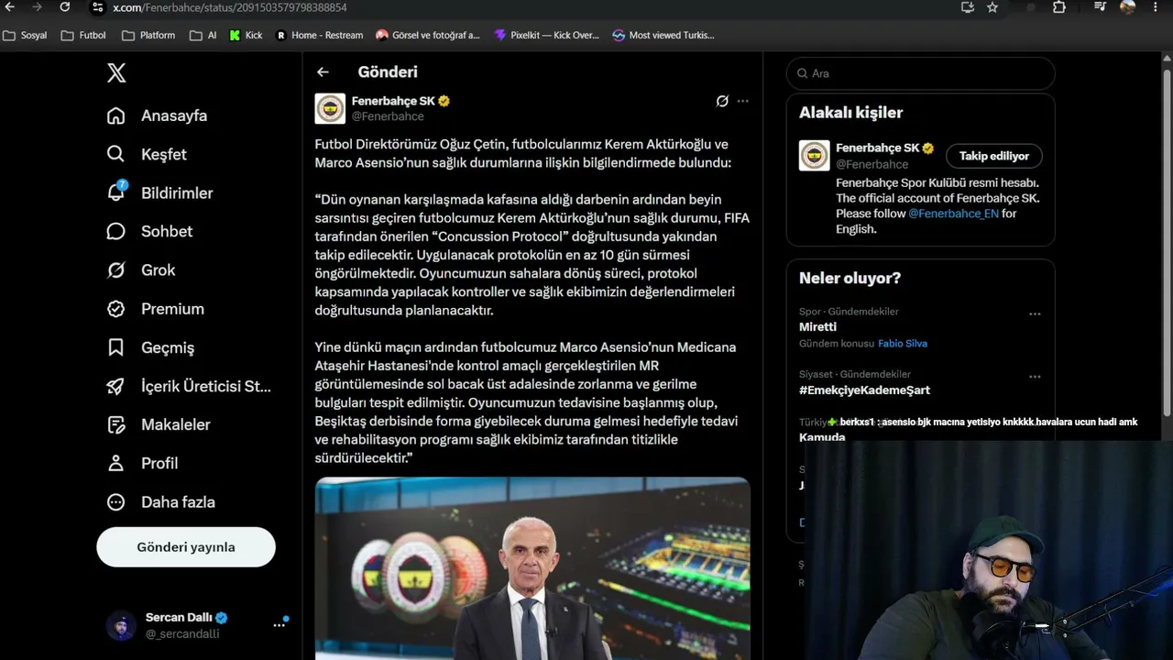The width and height of the screenshot is (1173, 660).
Task: Open Sercan Dallı account switcher
Action: (198, 625)
